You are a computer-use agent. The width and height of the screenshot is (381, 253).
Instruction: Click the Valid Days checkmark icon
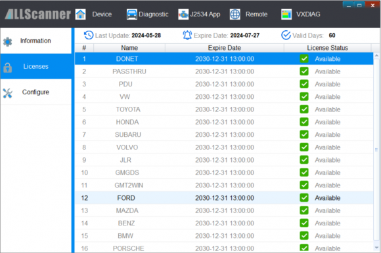point(286,35)
